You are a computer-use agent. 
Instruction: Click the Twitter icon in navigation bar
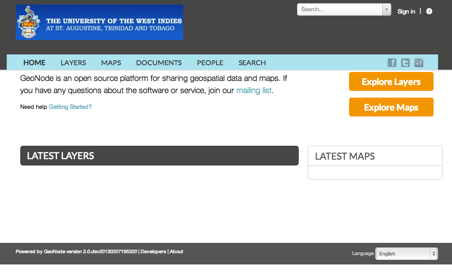(405, 63)
